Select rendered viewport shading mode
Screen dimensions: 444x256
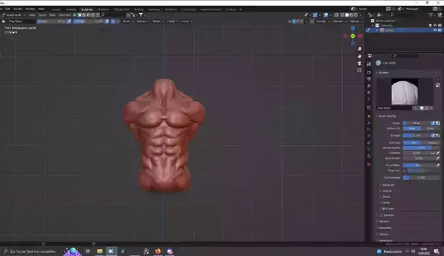356,15
